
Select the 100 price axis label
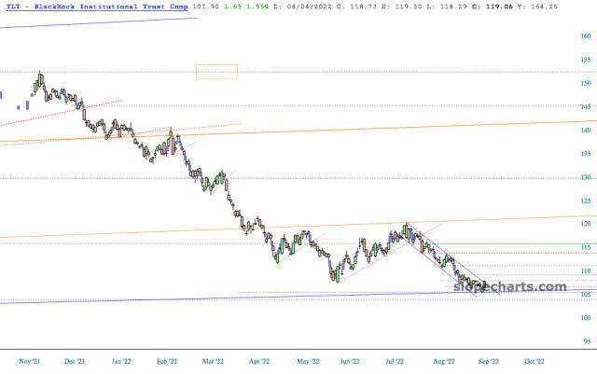point(586,318)
